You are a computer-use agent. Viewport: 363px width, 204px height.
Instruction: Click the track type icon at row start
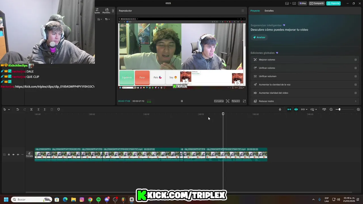[x=4, y=154]
